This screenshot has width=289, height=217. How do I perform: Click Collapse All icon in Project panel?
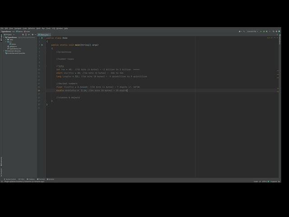29,34
